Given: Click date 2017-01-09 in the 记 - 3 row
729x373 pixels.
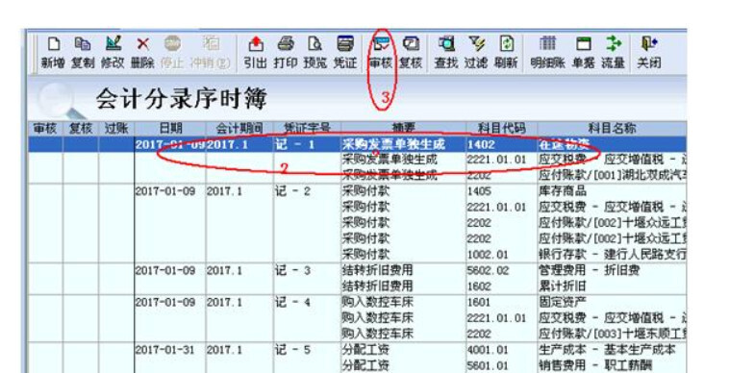Looking at the screenshot, I should [165, 270].
